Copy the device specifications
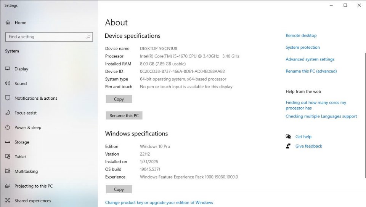366x207 pixels. coord(119,99)
